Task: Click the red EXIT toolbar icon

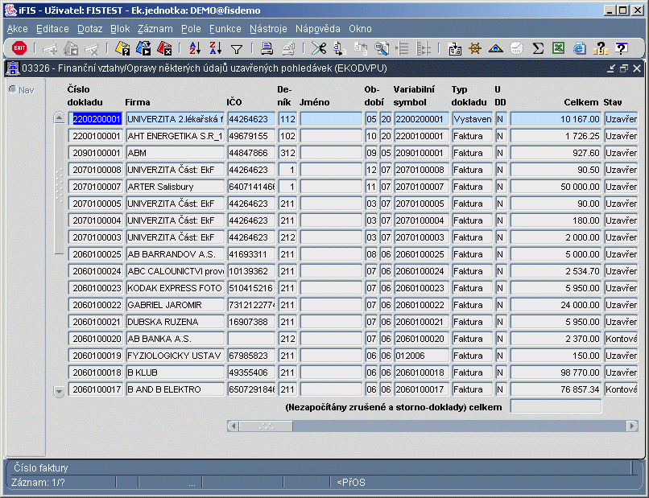Action: (19, 48)
